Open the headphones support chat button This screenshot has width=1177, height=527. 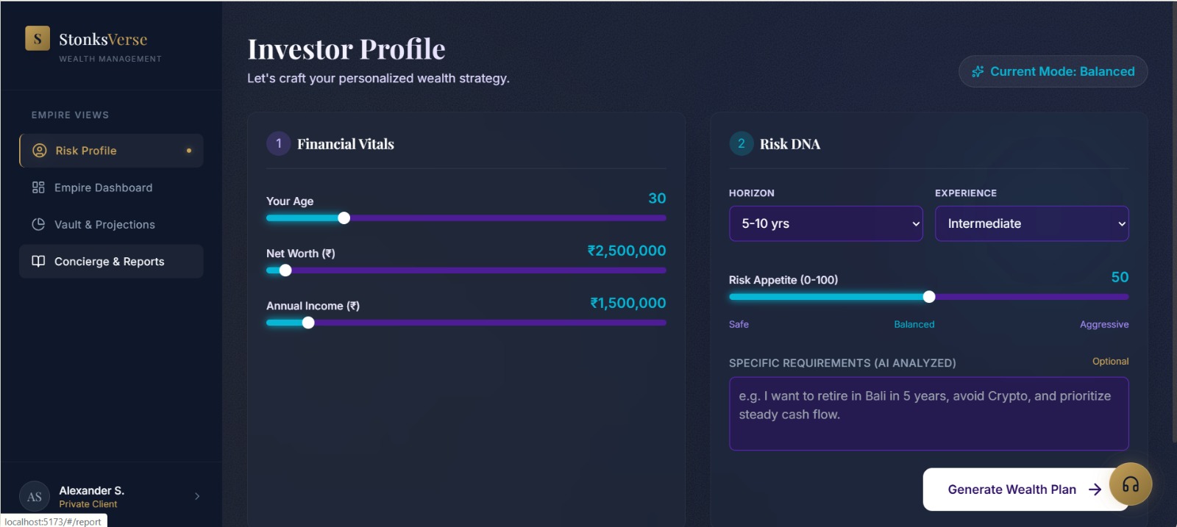coord(1131,484)
